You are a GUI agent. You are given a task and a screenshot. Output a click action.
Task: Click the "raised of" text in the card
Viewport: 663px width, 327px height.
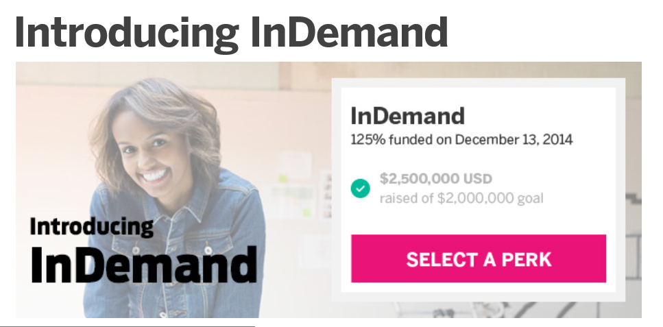pos(405,199)
